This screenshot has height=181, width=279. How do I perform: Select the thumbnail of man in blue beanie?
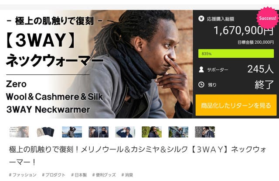(x=125, y=132)
